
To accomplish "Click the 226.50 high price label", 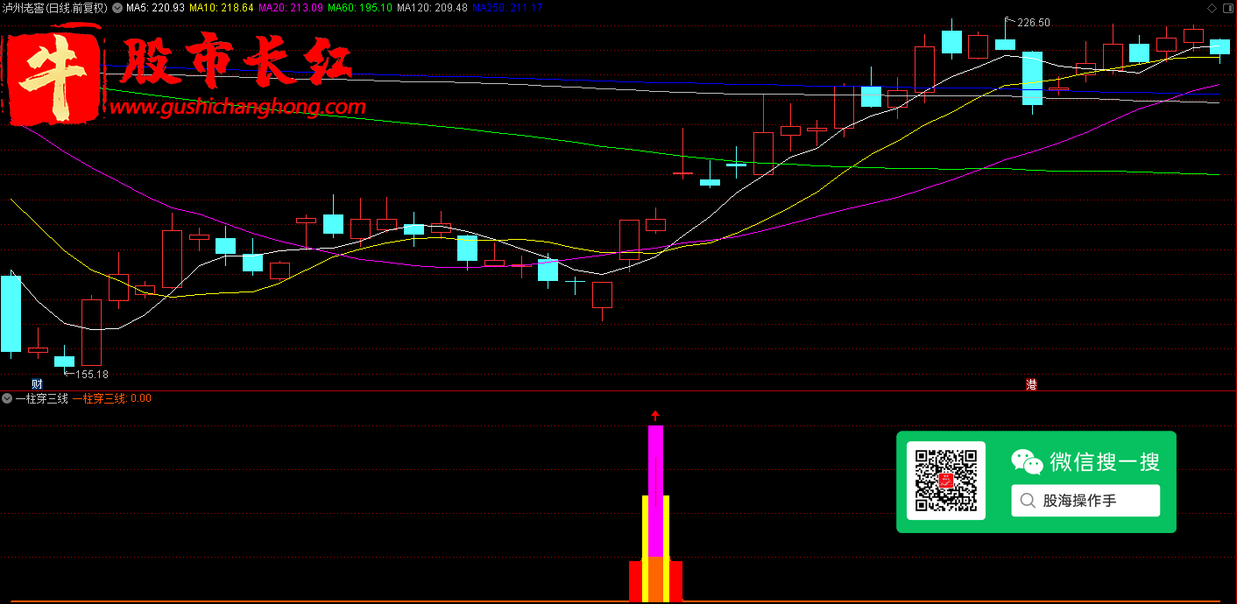I will pos(1034,23).
